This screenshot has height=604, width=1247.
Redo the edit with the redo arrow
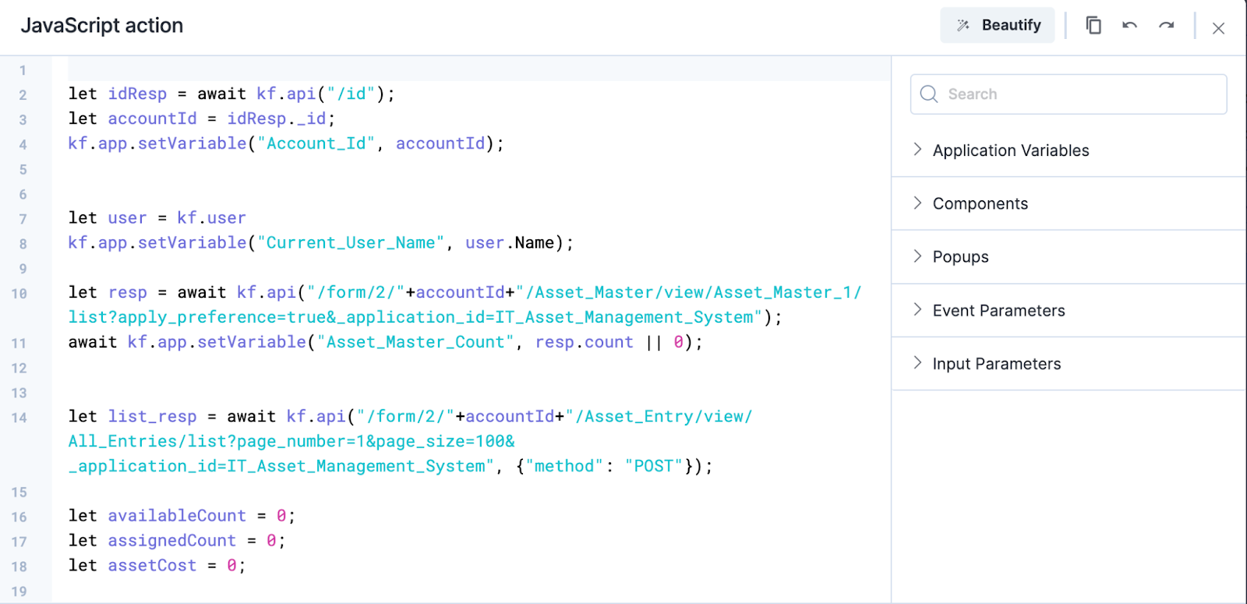point(1166,26)
